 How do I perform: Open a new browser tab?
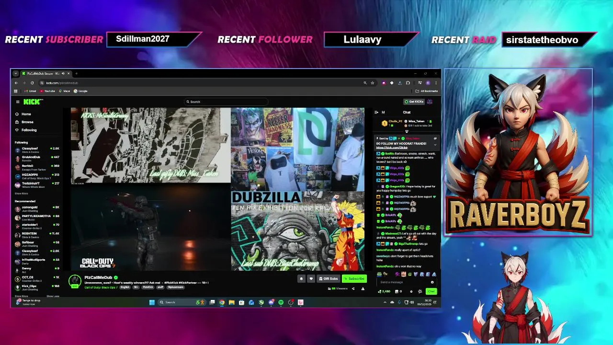point(76,73)
